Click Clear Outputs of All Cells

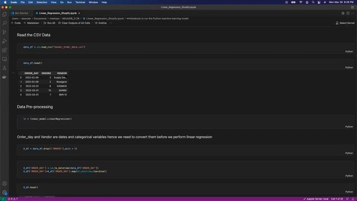click(x=74, y=23)
